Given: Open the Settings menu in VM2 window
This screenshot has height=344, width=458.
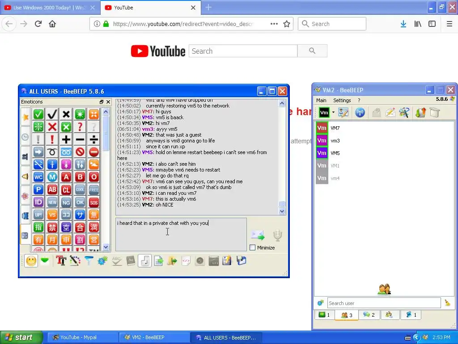Looking at the screenshot, I should [342, 100].
